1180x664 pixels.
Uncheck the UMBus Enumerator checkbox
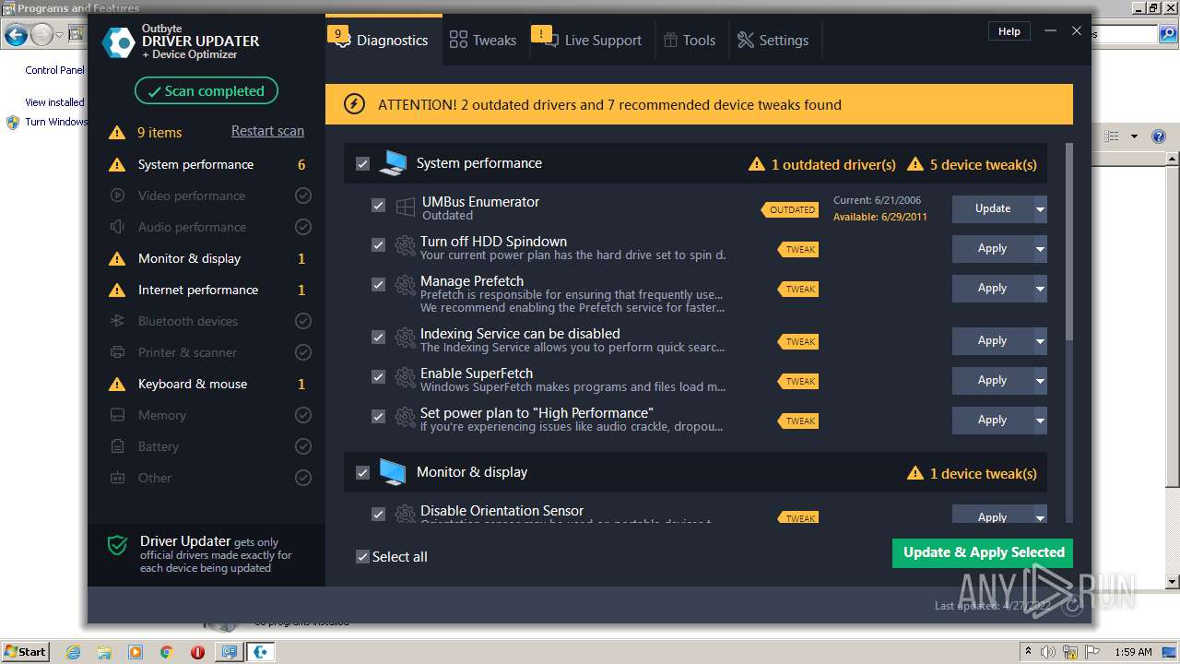click(378, 206)
